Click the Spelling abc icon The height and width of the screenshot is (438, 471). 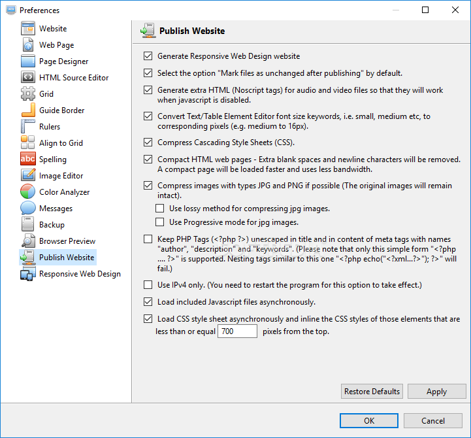click(28, 159)
